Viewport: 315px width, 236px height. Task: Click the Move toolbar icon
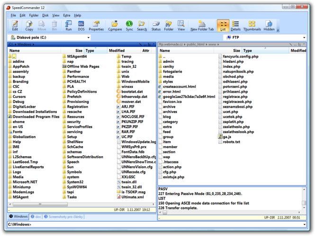coord(42,26)
